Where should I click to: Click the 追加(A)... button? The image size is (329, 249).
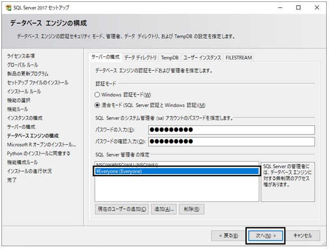[x=164, y=209]
